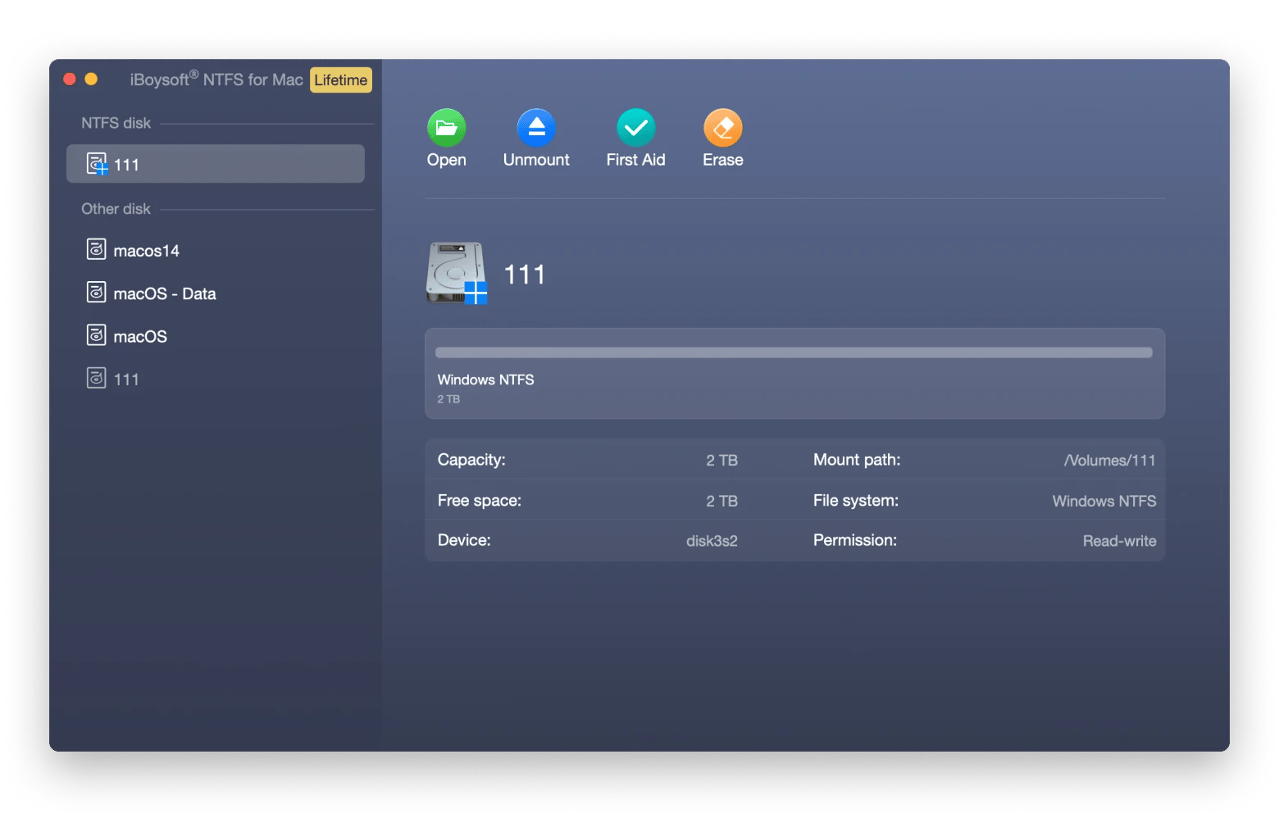This screenshot has width=1279, height=818.
Task: Click the Other disk section header
Action: tap(116, 209)
